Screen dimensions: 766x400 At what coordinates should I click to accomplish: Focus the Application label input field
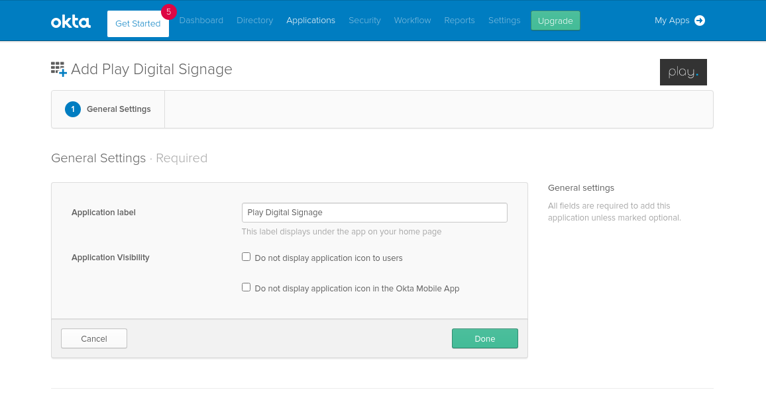[374, 213]
